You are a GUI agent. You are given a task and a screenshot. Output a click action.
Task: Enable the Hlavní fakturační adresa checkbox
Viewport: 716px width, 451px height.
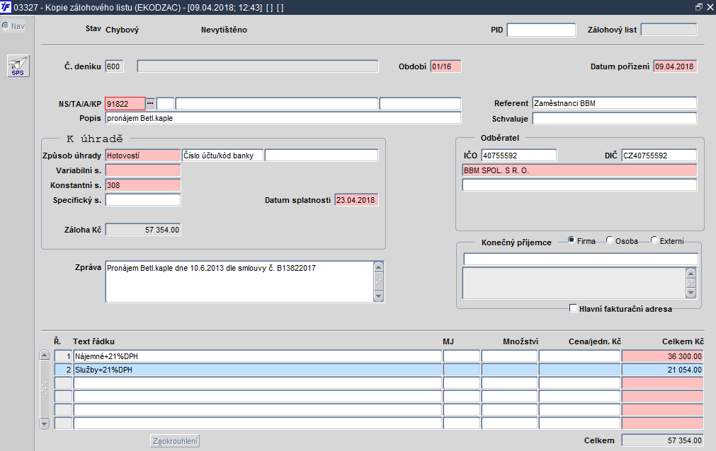click(573, 307)
